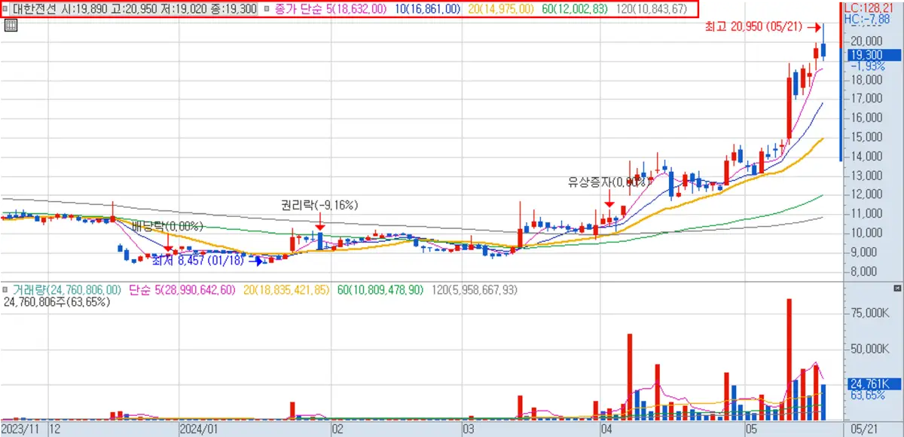Select volume average 60(10,809,478.90)

[380, 289]
